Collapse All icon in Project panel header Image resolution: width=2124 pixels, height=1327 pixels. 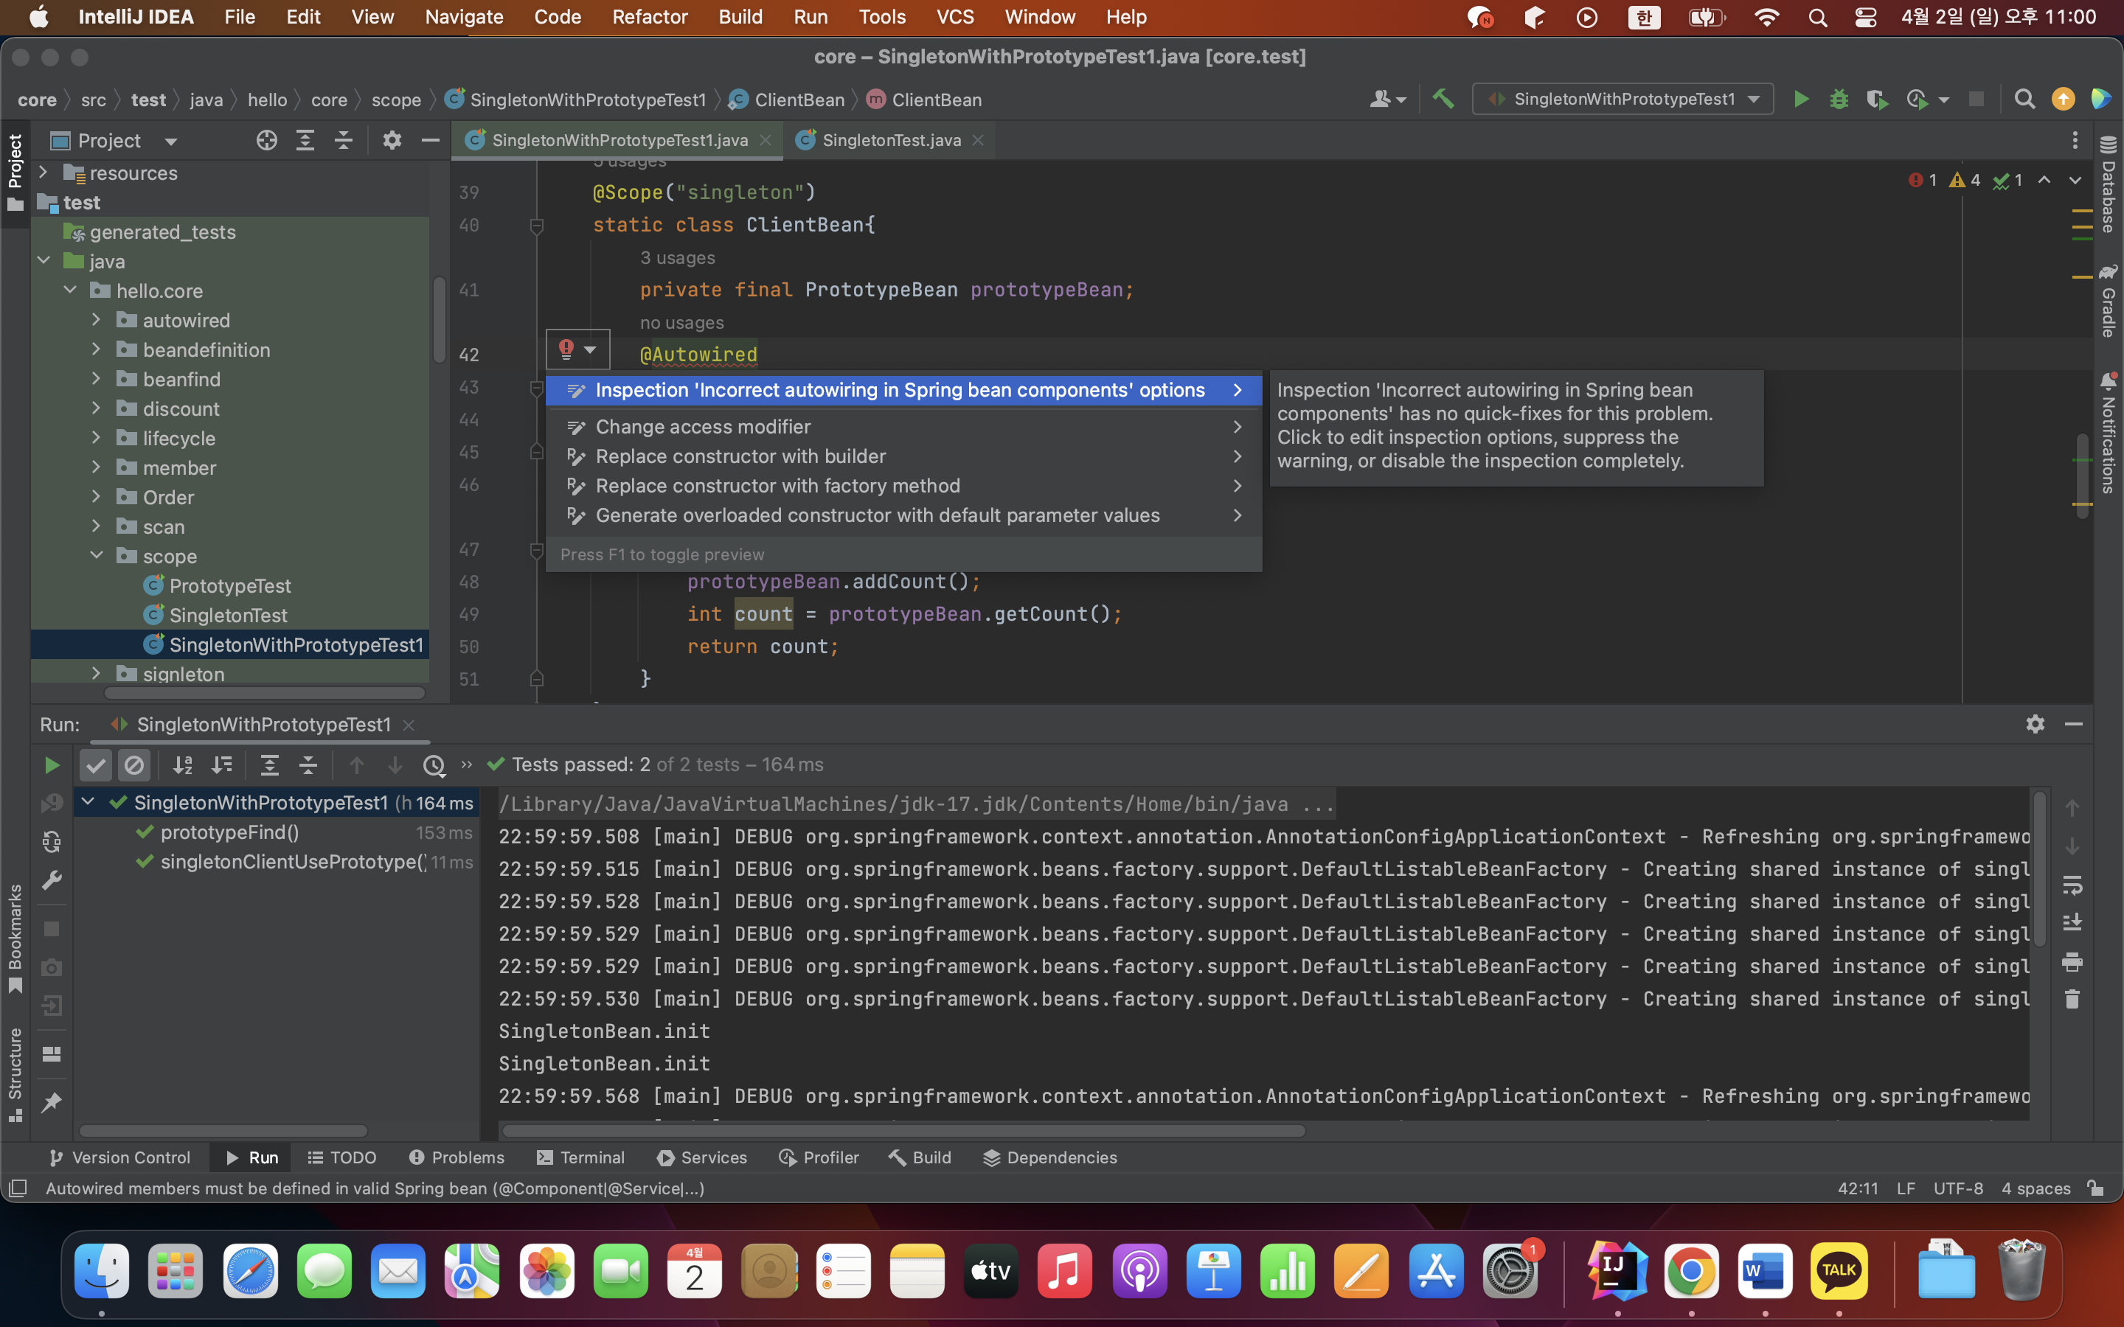click(x=343, y=140)
